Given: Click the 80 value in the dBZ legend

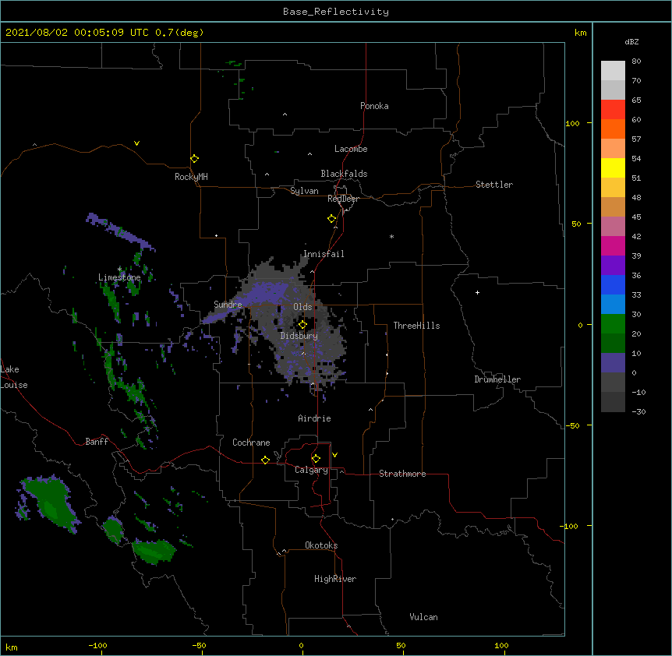Looking at the screenshot, I should [636, 61].
